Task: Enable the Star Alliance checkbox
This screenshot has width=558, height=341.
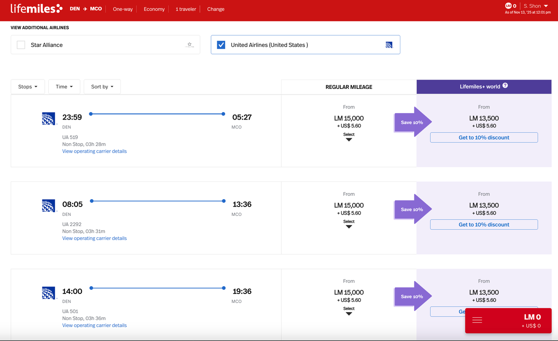Action: pos(20,45)
